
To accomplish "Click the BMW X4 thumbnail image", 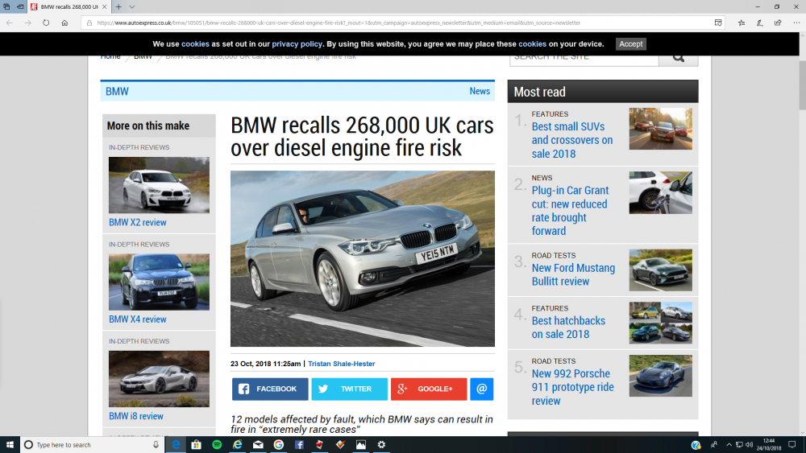I will [x=159, y=282].
